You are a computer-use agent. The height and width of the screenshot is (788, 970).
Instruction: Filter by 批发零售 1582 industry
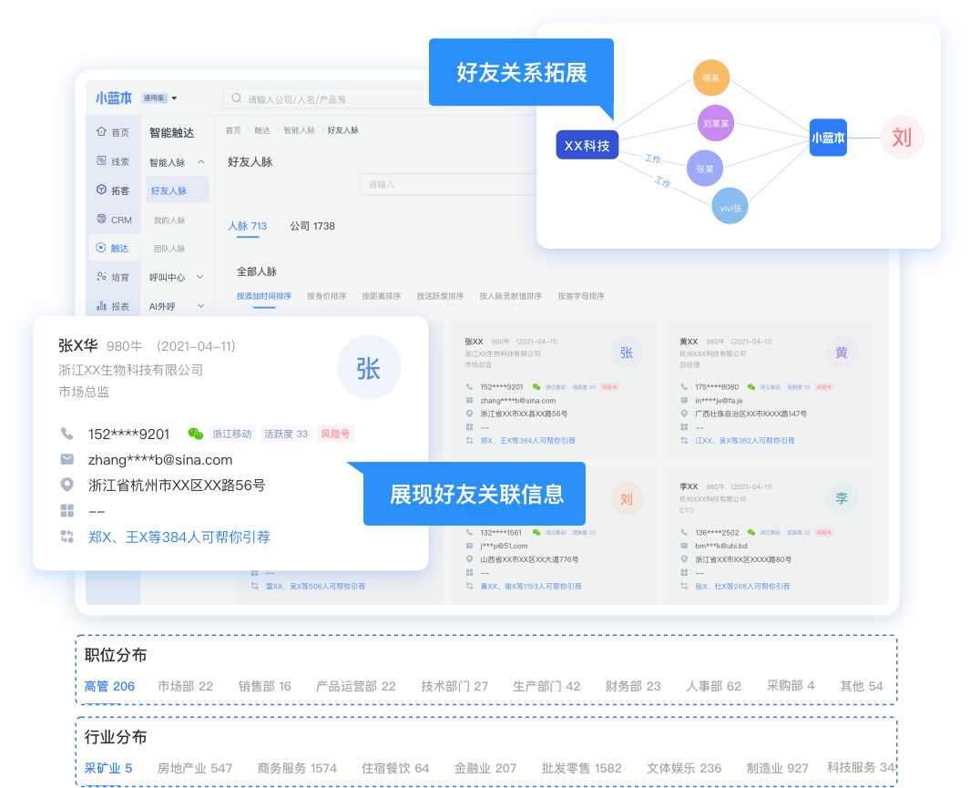pos(581,768)
